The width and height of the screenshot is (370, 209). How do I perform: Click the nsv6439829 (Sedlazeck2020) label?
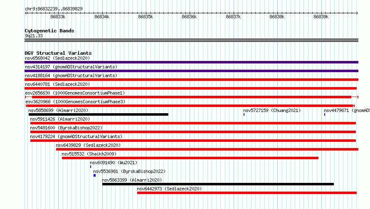88,145
